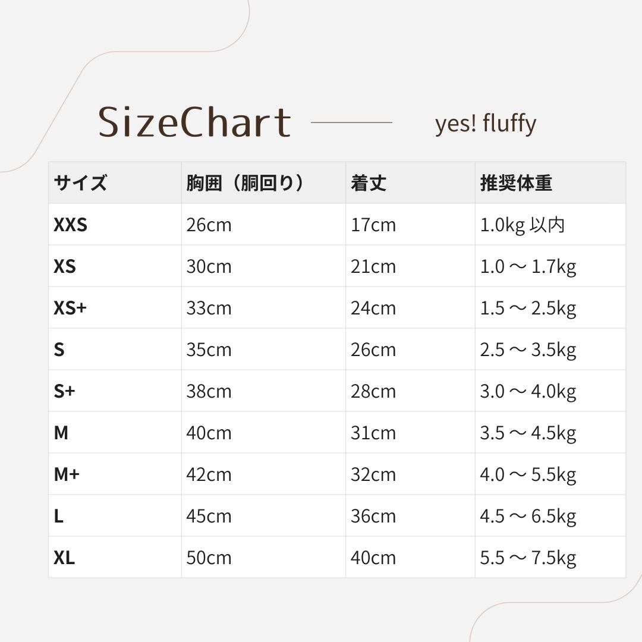The width and height of the screenshot is (642, 642).
Task: Click the 推奨体重 column header
Action: click(x=516, y=183)
